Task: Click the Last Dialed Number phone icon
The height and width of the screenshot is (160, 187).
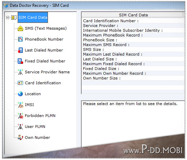Action: [20, 50]
